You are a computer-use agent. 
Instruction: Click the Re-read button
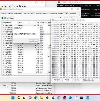(57, 80)
